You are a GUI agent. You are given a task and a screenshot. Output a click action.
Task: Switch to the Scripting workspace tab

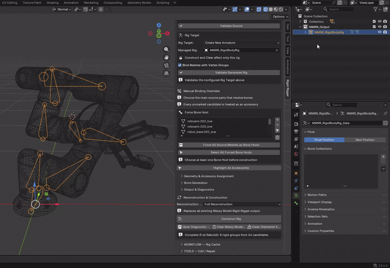tap(162, 3)
